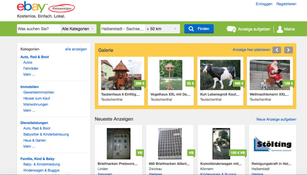Expand 'Mehr ...' under Mietwohnungen
Viewport: 307px width, 175px height.
[29, 111]
